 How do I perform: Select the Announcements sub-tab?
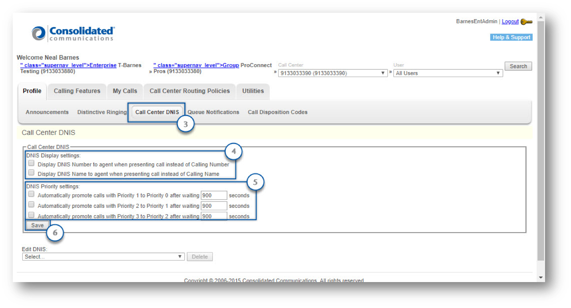point(47,112)
